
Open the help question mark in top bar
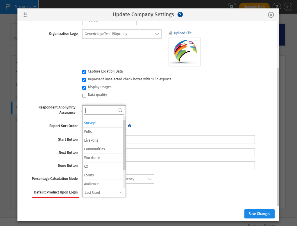[x=277, y=6]
